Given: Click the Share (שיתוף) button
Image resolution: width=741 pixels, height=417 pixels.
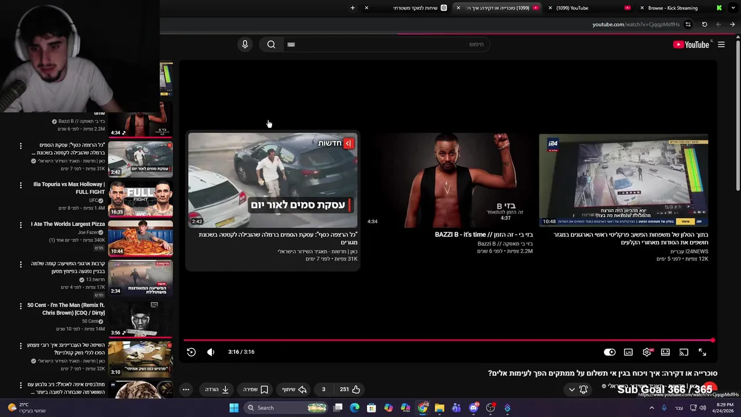Looking at the screenshot, I should pos(294,389).
